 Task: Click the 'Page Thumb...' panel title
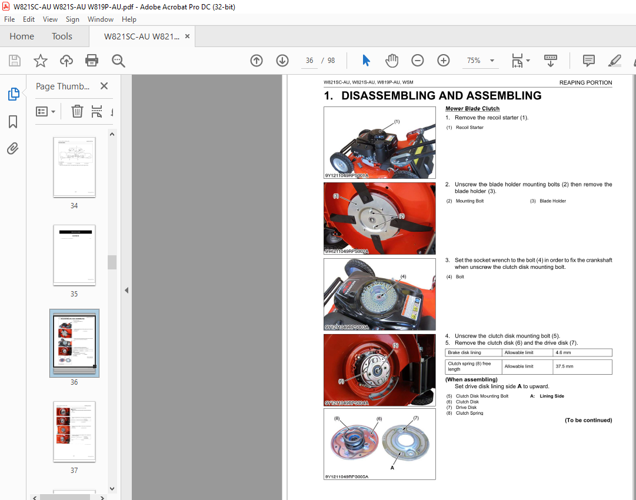point(62,86)
